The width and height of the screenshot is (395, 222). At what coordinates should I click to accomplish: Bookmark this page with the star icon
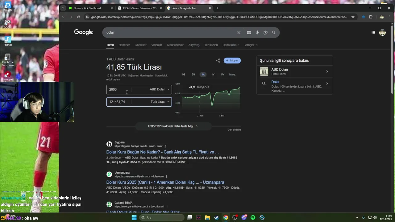[x=353, y=17]
